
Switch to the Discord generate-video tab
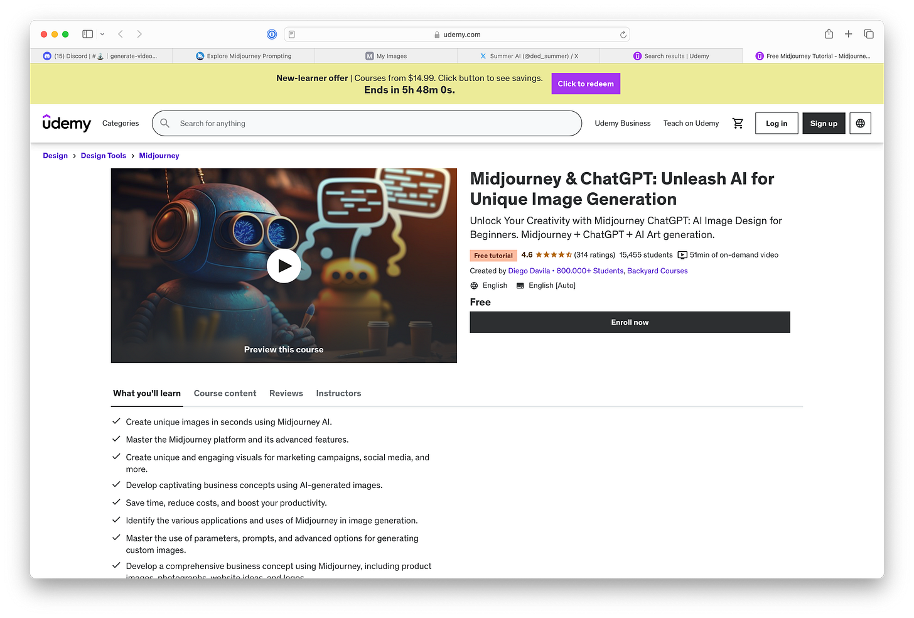100,56
